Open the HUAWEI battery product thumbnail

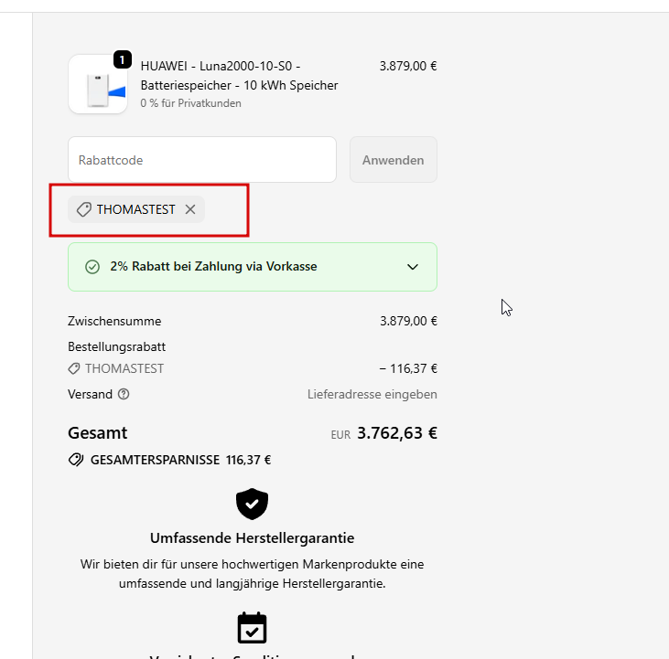97,85
